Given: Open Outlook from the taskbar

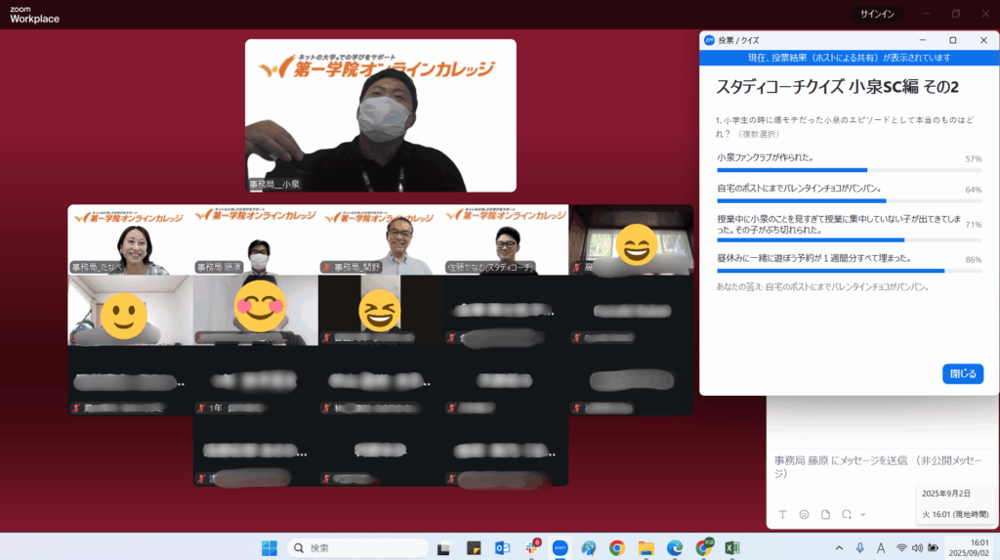Looking at the screenshot, I should [503, 548].
